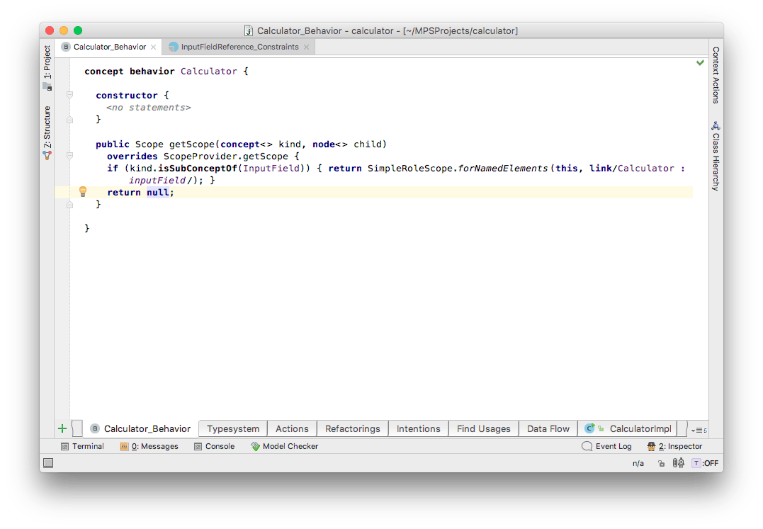Switch to the InputFieldReference_Constraints tab

coord(239,47)
